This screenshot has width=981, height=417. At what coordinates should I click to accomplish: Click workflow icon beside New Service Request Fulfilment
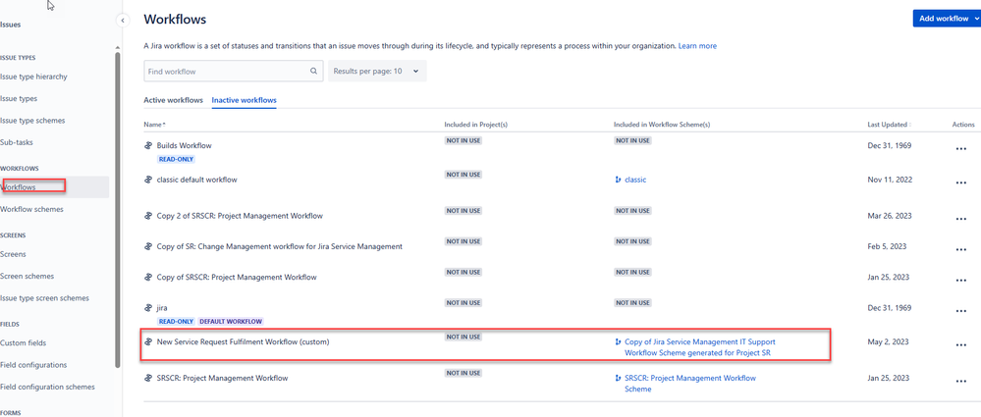click(x=149, y=342)
